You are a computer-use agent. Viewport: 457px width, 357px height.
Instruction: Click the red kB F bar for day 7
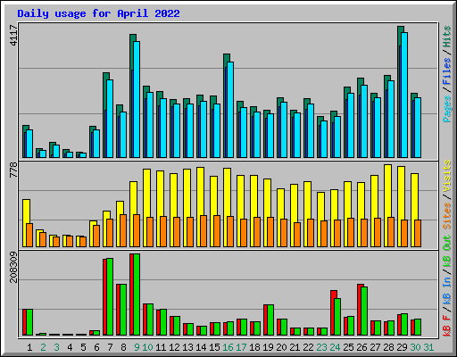point(104,297)
